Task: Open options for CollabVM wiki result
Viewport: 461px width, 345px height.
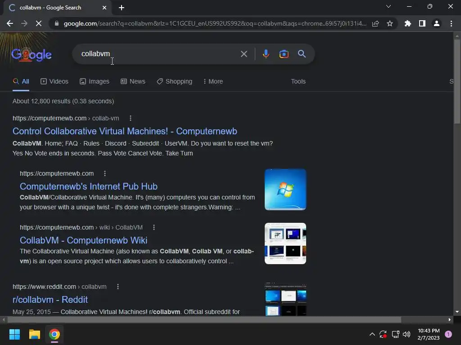Action: point(154,227)
